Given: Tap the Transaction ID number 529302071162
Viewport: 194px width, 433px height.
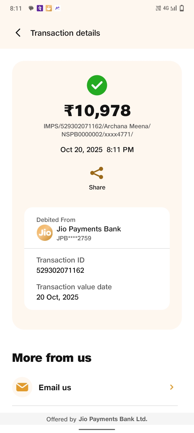Looking at the screenshot, I should pyautogui.click(x=60, y=270).
